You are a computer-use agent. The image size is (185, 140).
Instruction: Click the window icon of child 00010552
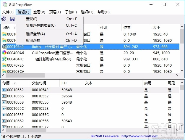[x=4, y=90]
